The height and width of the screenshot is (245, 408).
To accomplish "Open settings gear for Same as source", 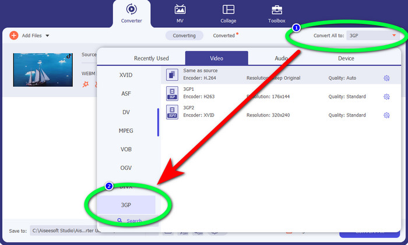I will pyautogui.click(x=386, y=78).
